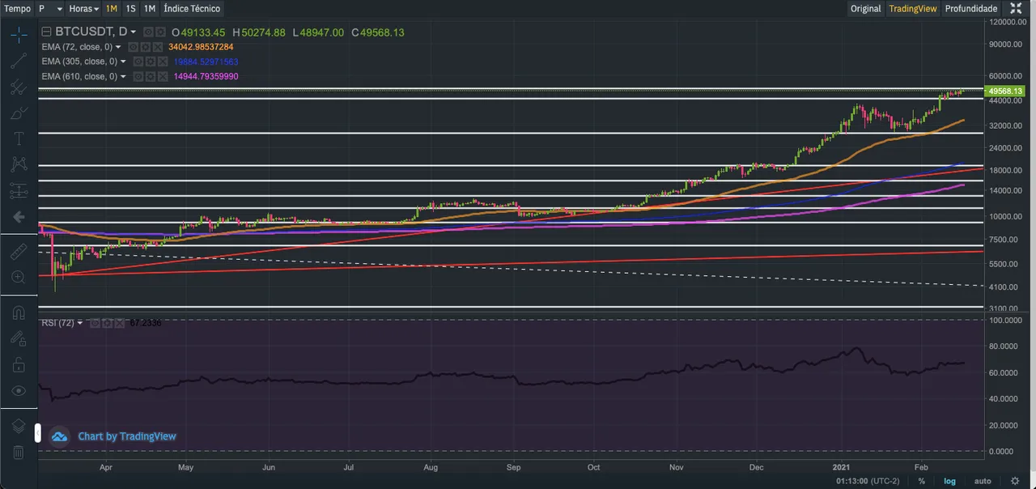
Task: Select the 1M interval beside Índice Técnico
Action: tap(150, 8)
